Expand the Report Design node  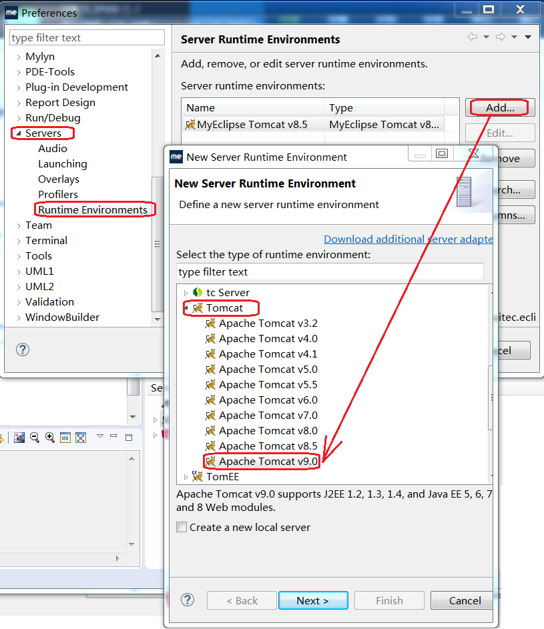pos(19,103)
